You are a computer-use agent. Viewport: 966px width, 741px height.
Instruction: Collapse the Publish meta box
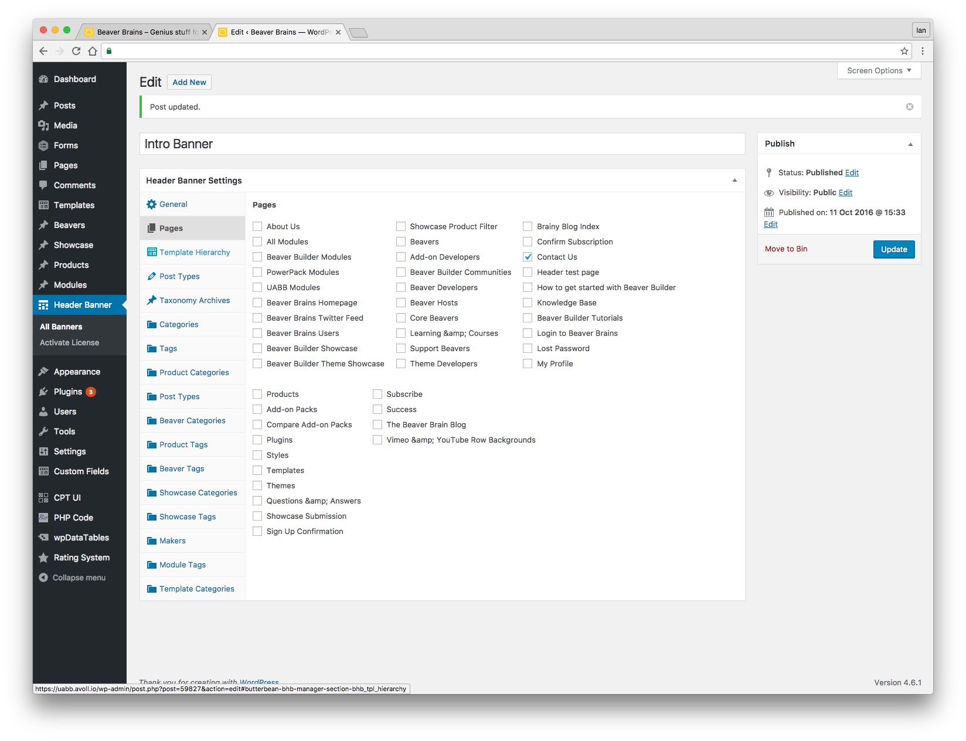[x=910, y=144]
